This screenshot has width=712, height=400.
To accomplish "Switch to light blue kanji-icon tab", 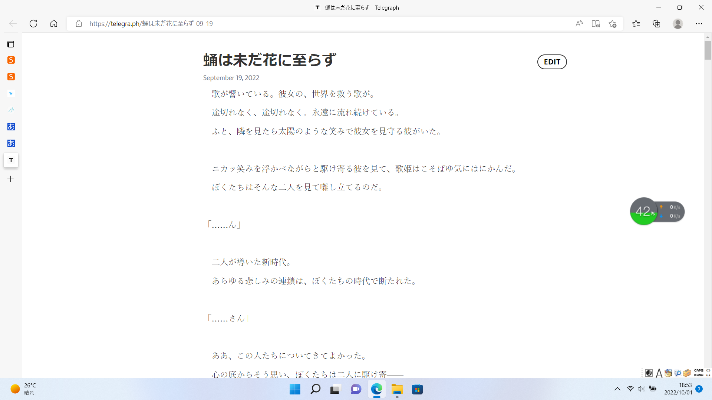I will coord(11,110).
